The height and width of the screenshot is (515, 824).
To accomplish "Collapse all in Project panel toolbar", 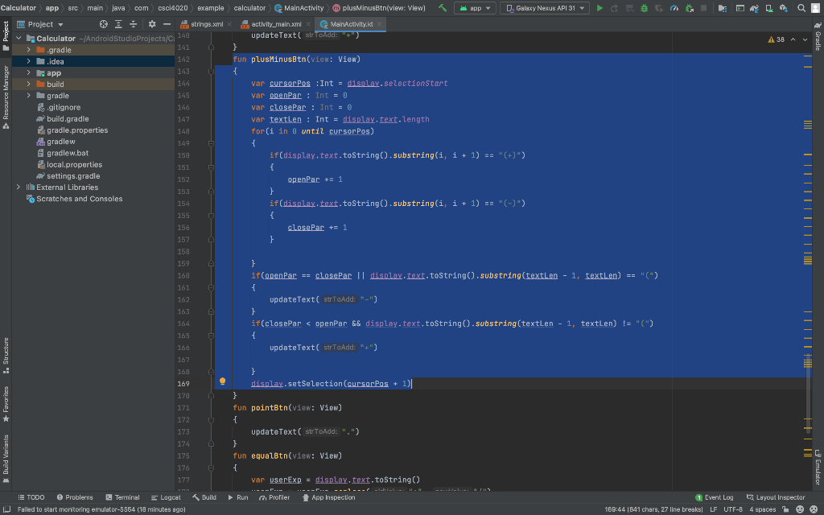I will [x=134, y=24].
